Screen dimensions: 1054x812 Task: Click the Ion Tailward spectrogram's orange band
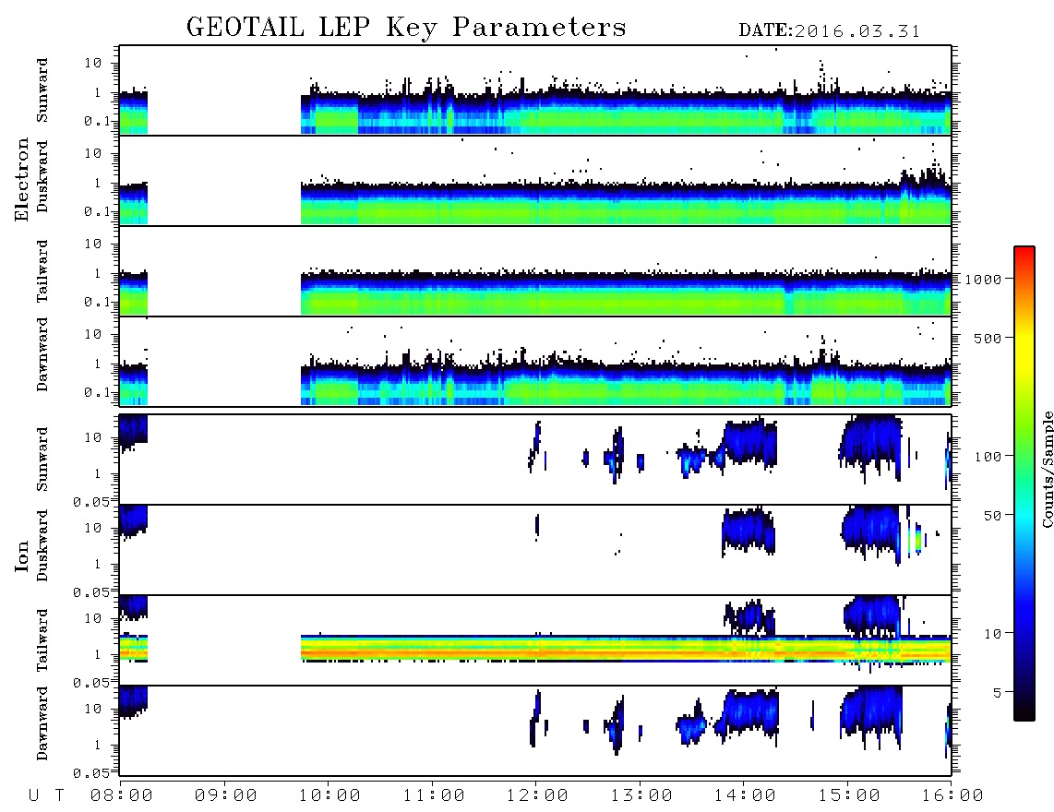[x=625, y=652]
